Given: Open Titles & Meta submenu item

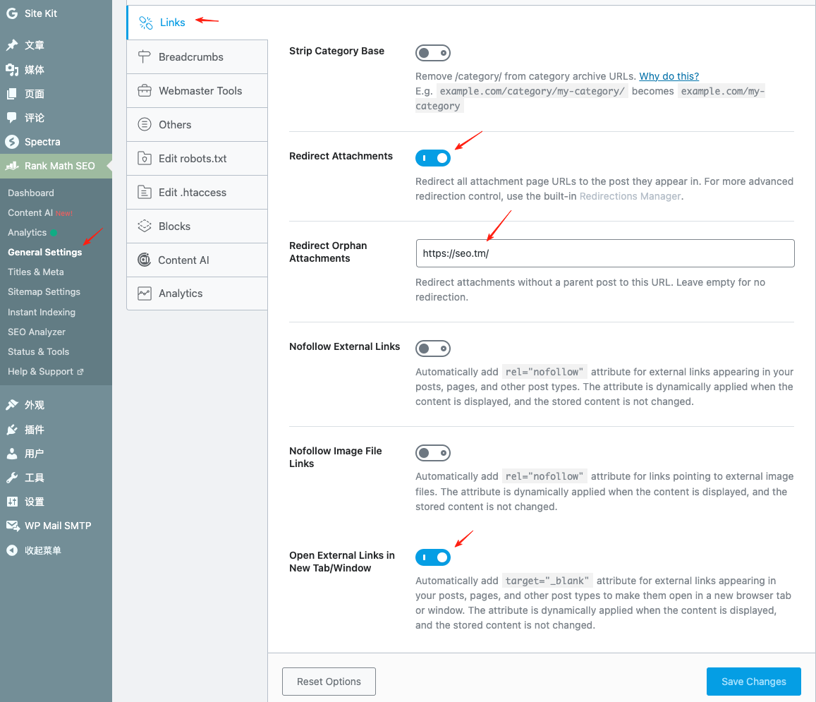Looking at the screenshot, I should [x=36, y=272].
